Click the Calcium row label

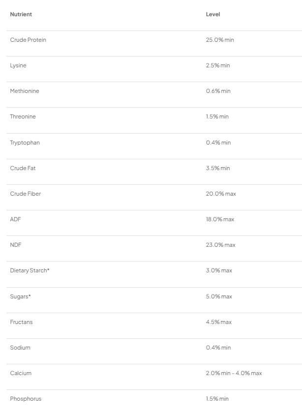(21, 373)
